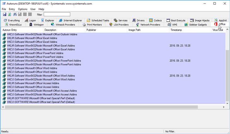View the Everything tab
The height and width of the screenshot is (134, 230).
(12, 20)
